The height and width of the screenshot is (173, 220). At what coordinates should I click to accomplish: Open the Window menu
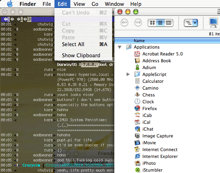pos(114,4)
